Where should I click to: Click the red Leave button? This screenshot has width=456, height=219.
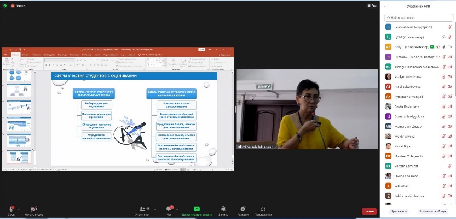point(369,211)
